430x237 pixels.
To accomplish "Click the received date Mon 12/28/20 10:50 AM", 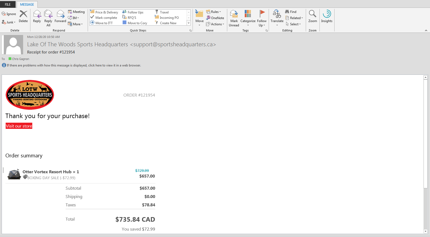I will click(x=44, y=37).
